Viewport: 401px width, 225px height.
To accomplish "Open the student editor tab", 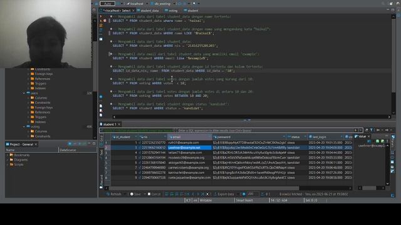I will [191, 11].
